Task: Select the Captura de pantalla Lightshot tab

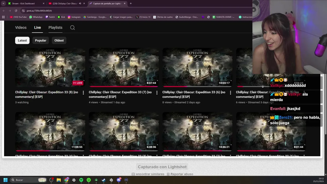Action: pos(107,4)
